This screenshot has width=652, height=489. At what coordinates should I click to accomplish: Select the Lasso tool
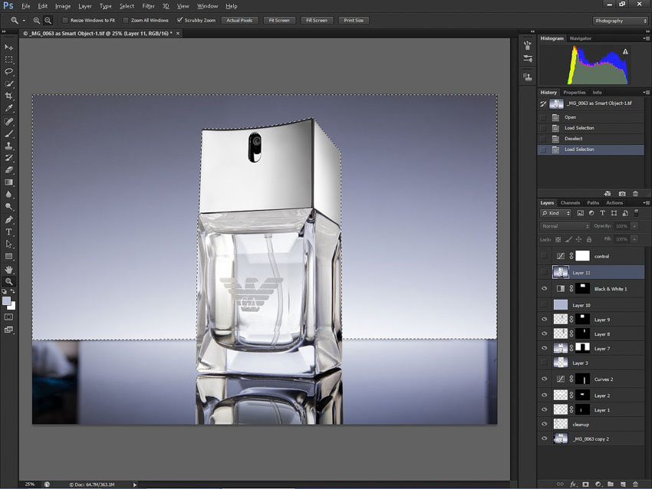pyautogui.click(x=8, y=71)
